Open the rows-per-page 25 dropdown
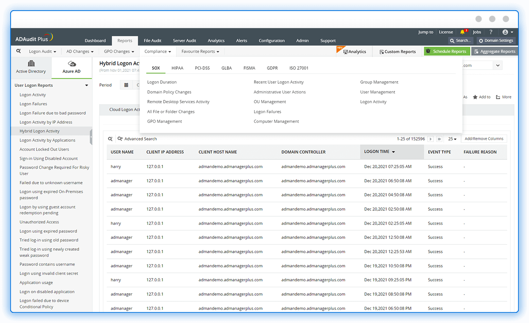The image size is (529, 323). coord(453,139)
